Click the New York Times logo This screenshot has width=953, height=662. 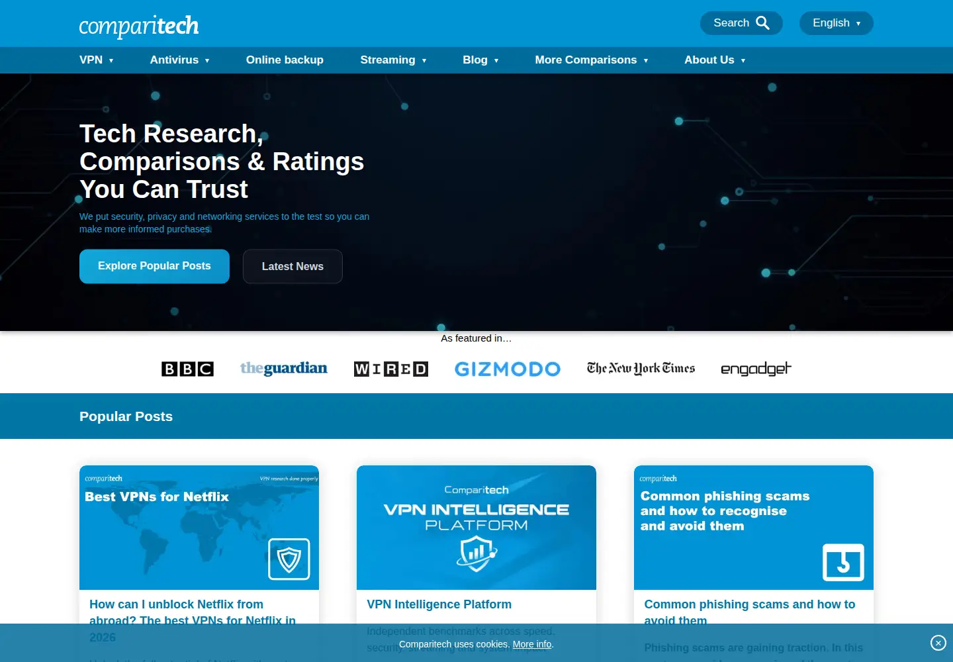(x=641, y=368)
